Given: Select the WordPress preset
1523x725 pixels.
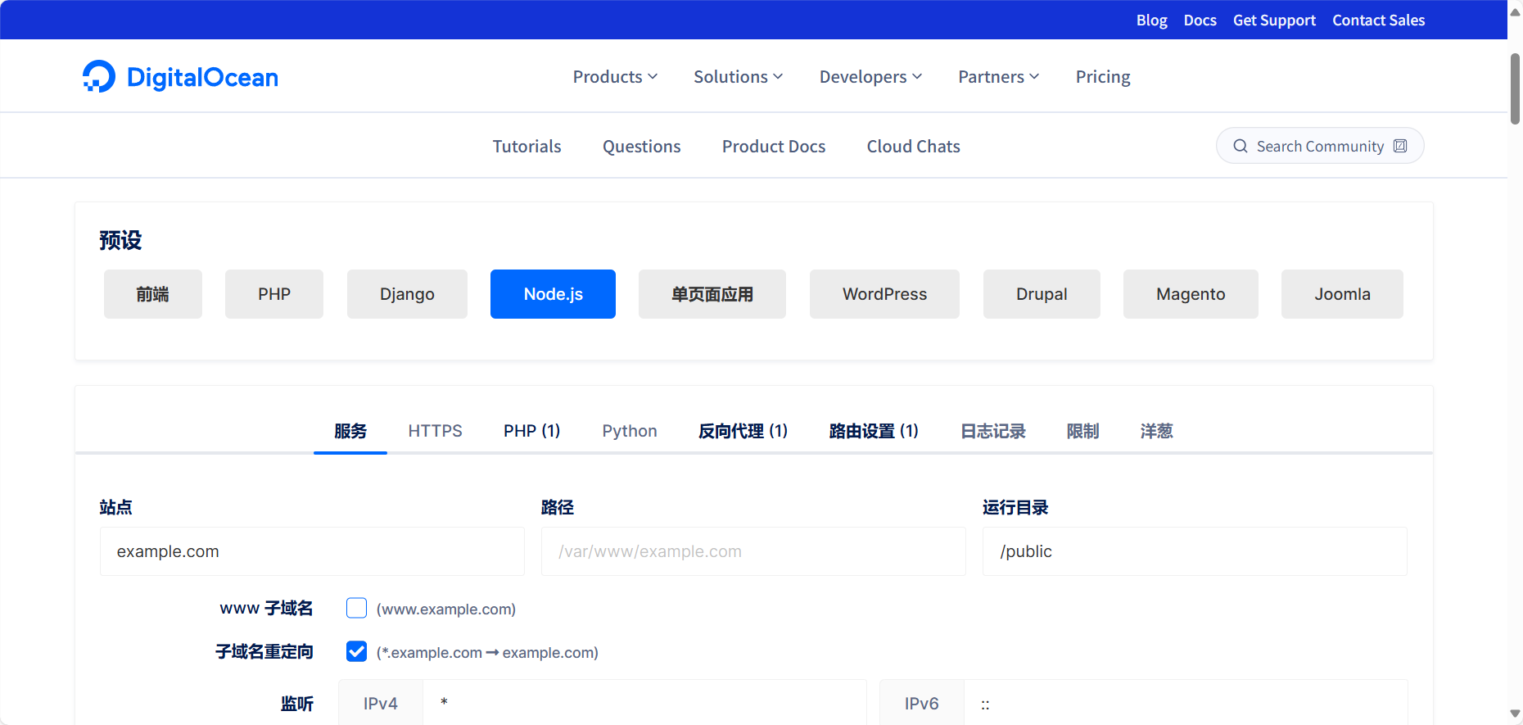Looking at the screenshot, I should (x=884, y=294).
